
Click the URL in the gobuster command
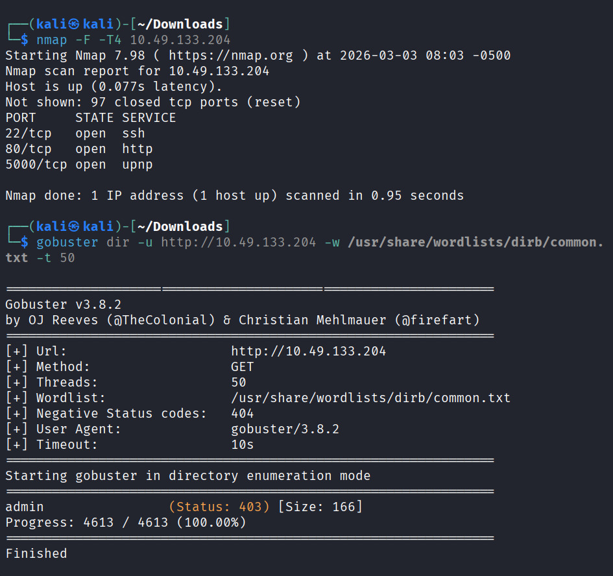click(239, 242)
